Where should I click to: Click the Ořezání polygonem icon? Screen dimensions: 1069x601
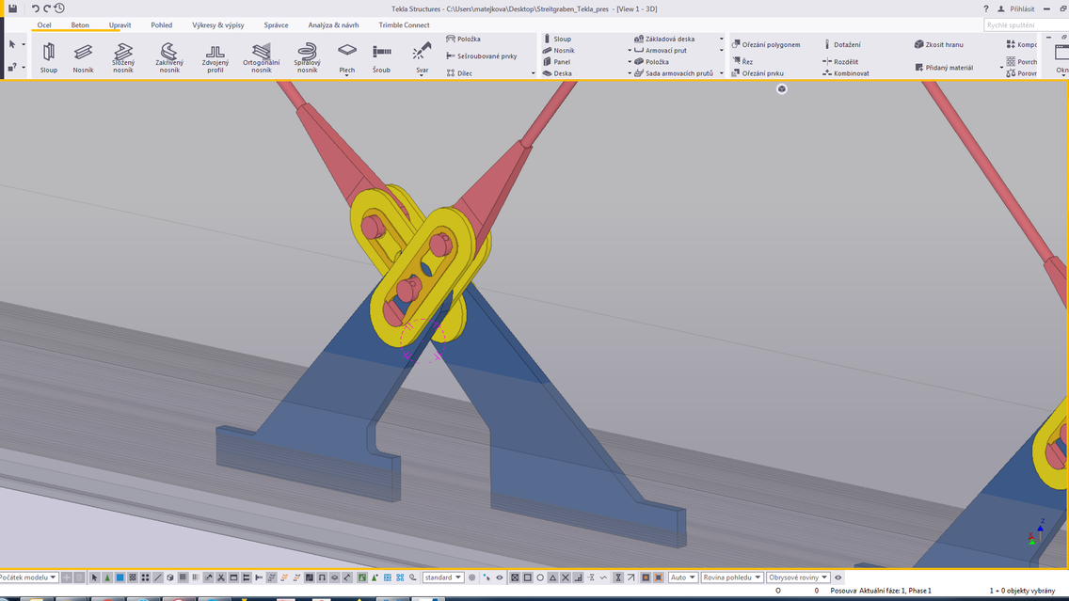click(736, 44)
